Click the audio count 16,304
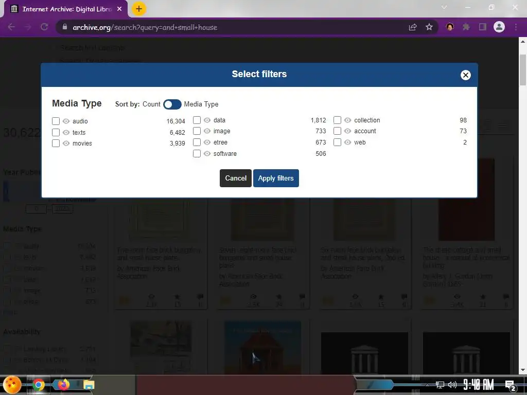Viewport: 527px width, 395px height. (176, 121)
